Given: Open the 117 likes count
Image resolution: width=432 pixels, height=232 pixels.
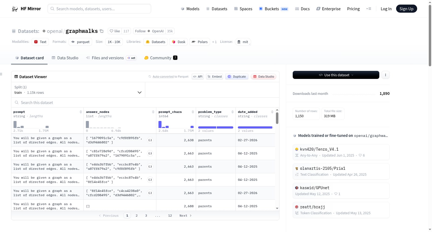Looking at the screenshot, I should [126, 31].
